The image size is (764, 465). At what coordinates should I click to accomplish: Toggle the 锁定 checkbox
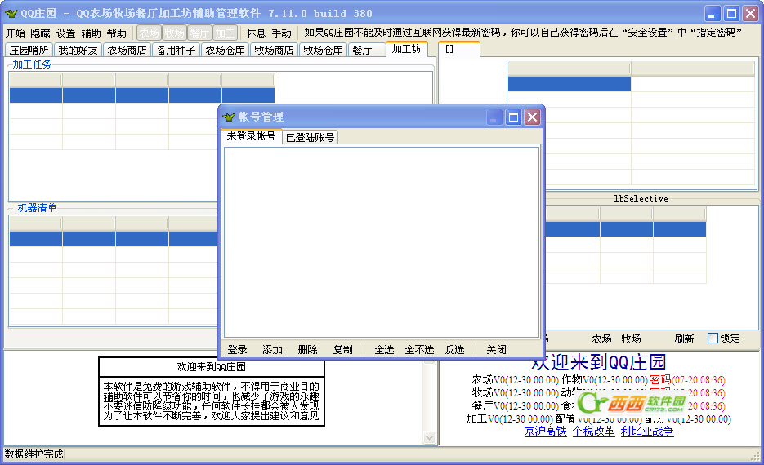click(713, 338)
